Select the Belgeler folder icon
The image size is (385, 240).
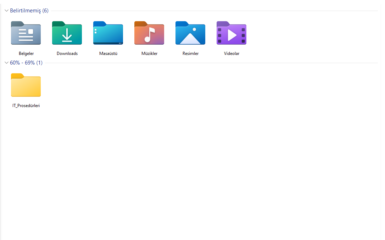coord(26,33)
